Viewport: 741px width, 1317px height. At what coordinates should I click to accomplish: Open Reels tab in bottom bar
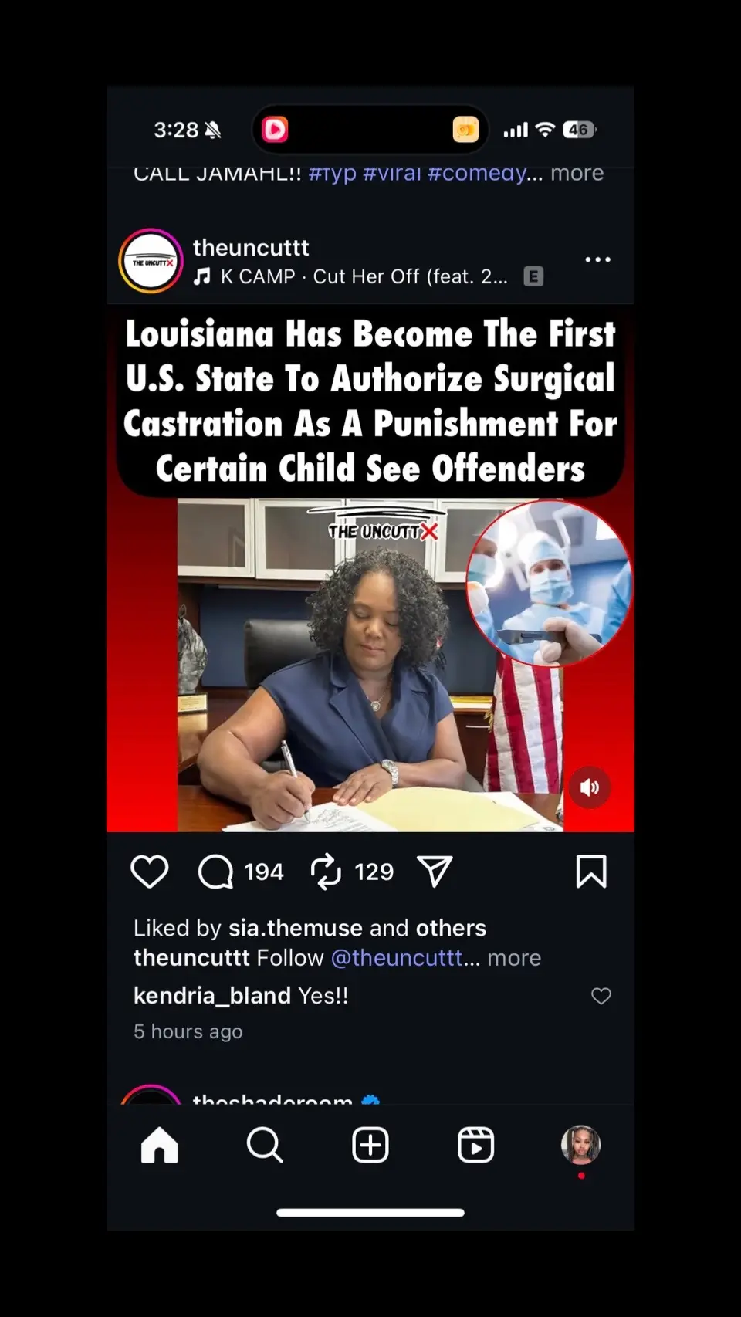475,1145
